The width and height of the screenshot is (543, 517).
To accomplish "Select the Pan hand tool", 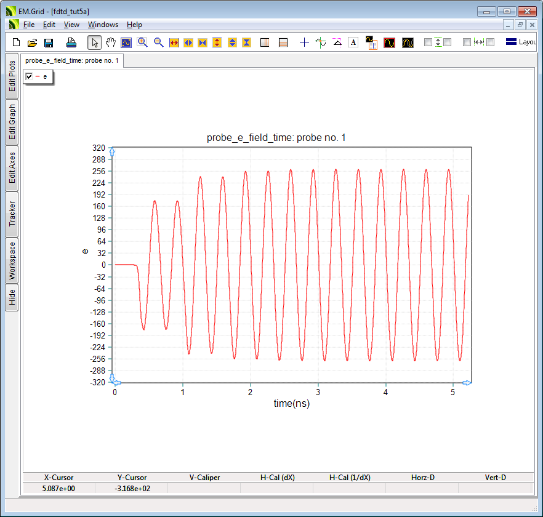I will tap(111, 42).
